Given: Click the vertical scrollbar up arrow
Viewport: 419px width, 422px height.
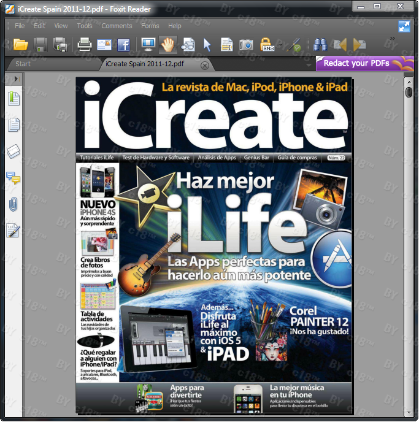Looking at the screenshot, I should [409, 82].
